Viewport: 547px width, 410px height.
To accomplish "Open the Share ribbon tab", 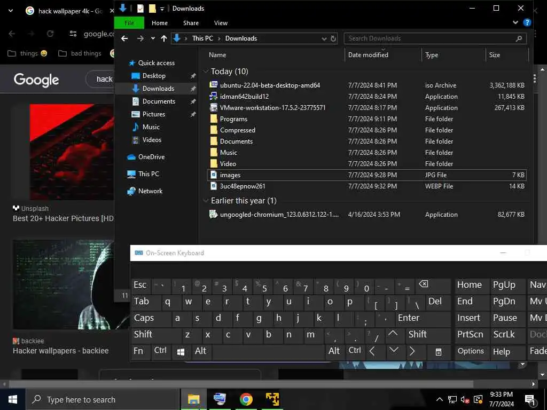I will pyautogui.click(x=191, y=22).
